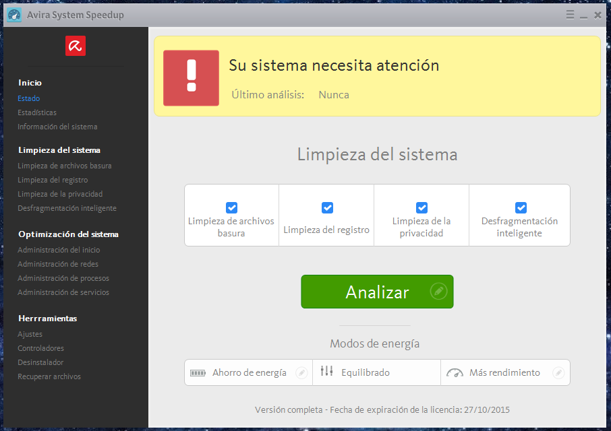The image size is (611, 431).
Task: Open Desinstalador under Herramientas
Action: 40,362
